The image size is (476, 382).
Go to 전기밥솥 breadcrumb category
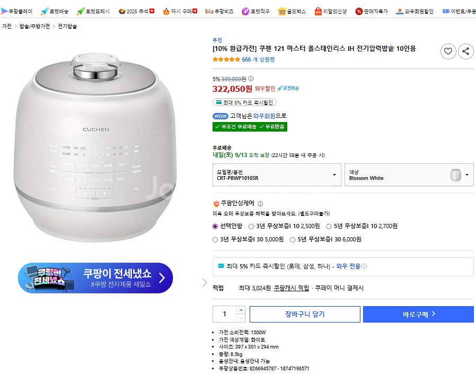[67, 26]
